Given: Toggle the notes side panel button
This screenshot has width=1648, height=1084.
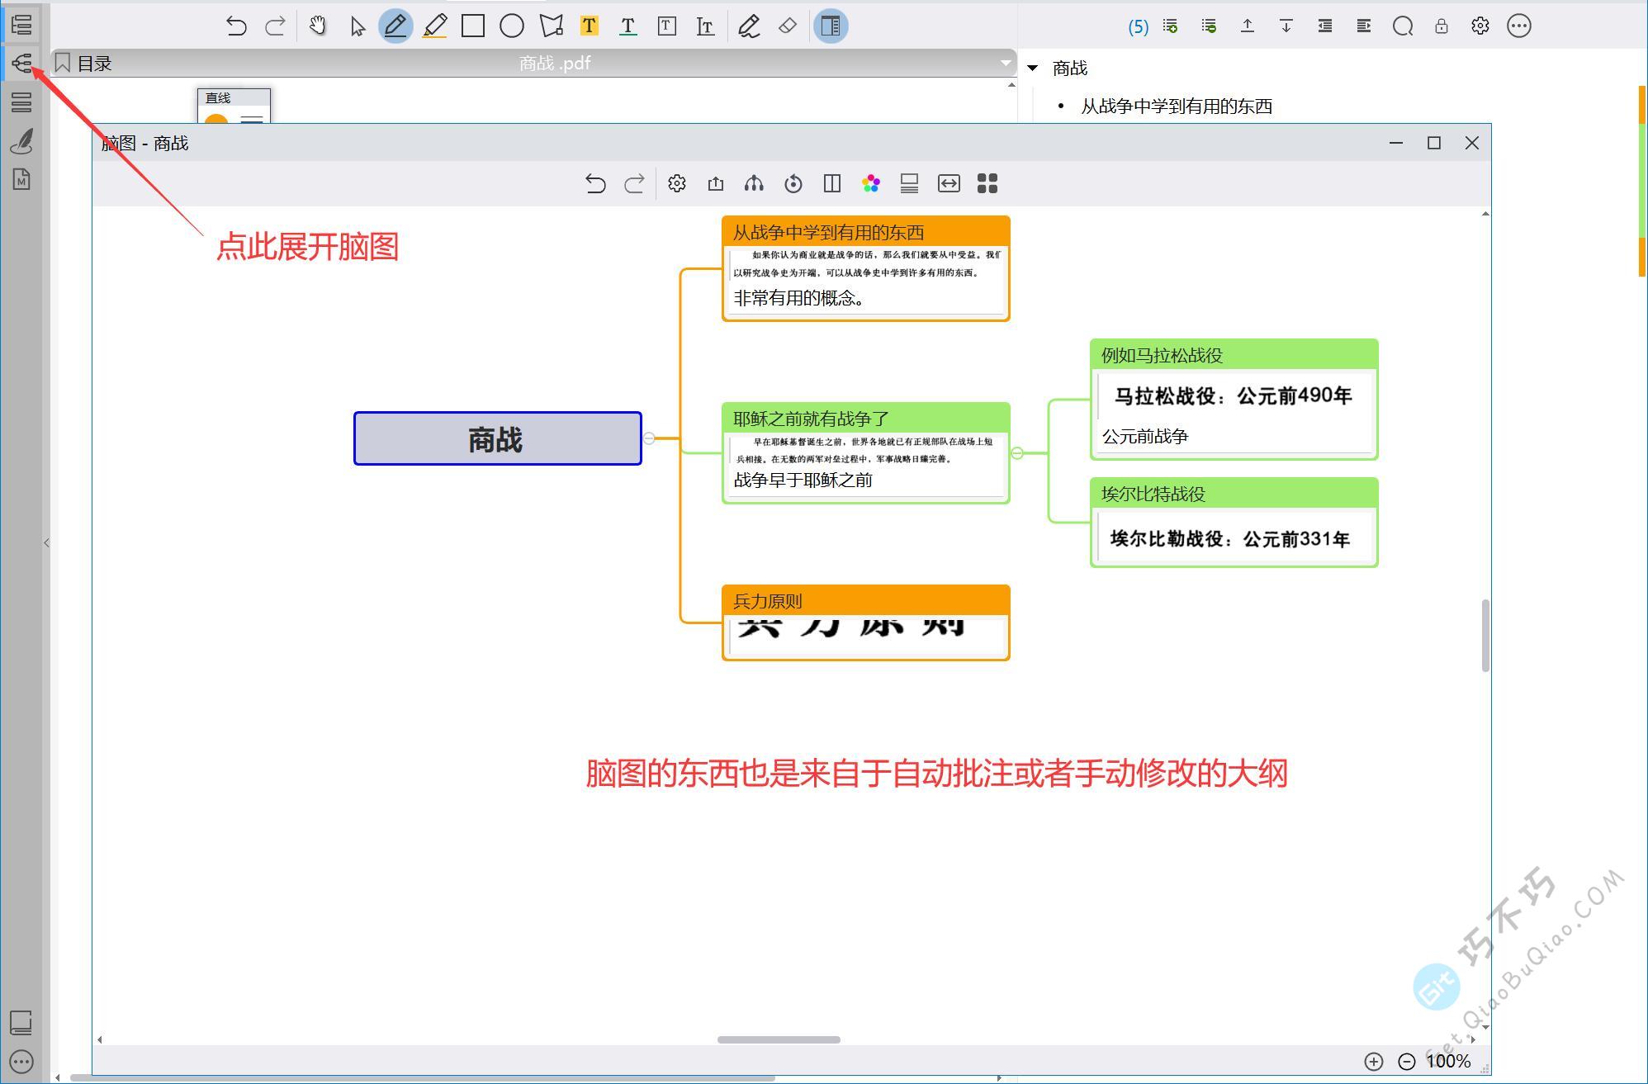Looking at the screenshot, I should point(831,26).
